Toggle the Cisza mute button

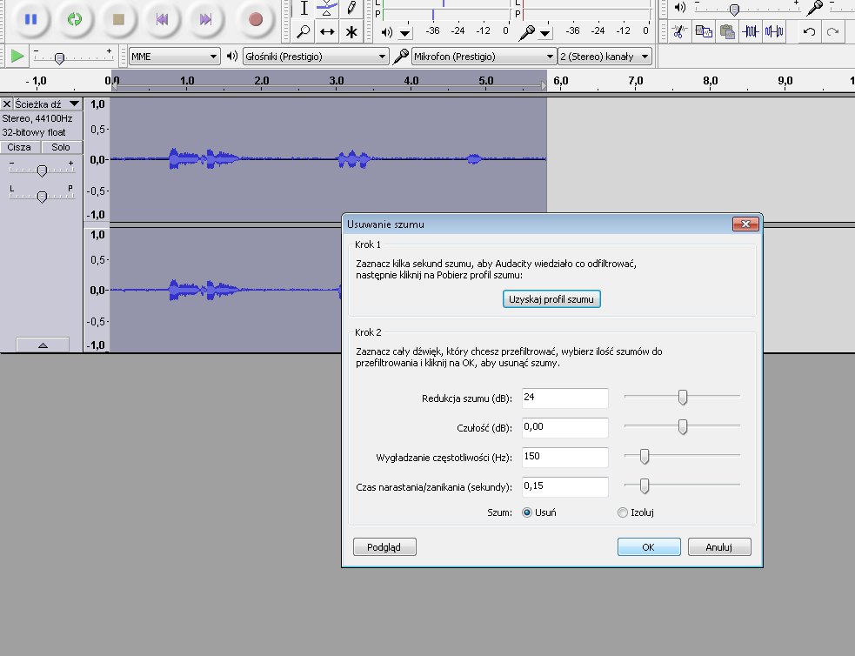coord(20,147)
